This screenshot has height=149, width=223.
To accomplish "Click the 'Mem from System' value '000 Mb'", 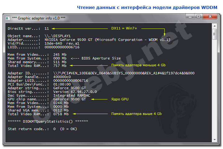I will [60, 58].
